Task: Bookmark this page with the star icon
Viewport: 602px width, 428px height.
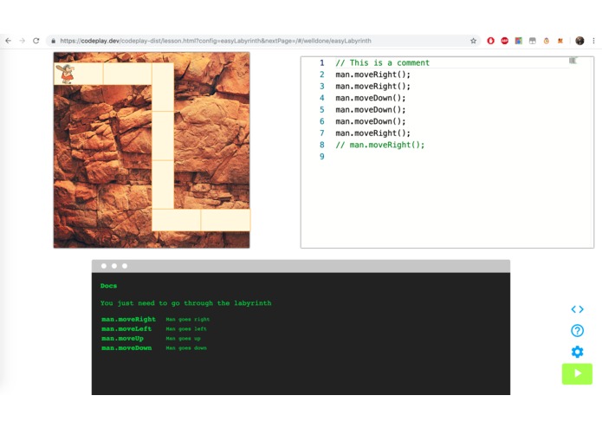Action: coord(474,41)
